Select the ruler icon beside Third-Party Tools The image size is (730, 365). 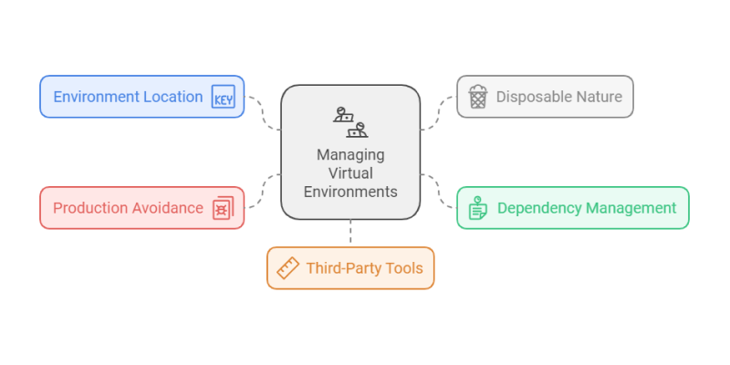tap(287, 268)
